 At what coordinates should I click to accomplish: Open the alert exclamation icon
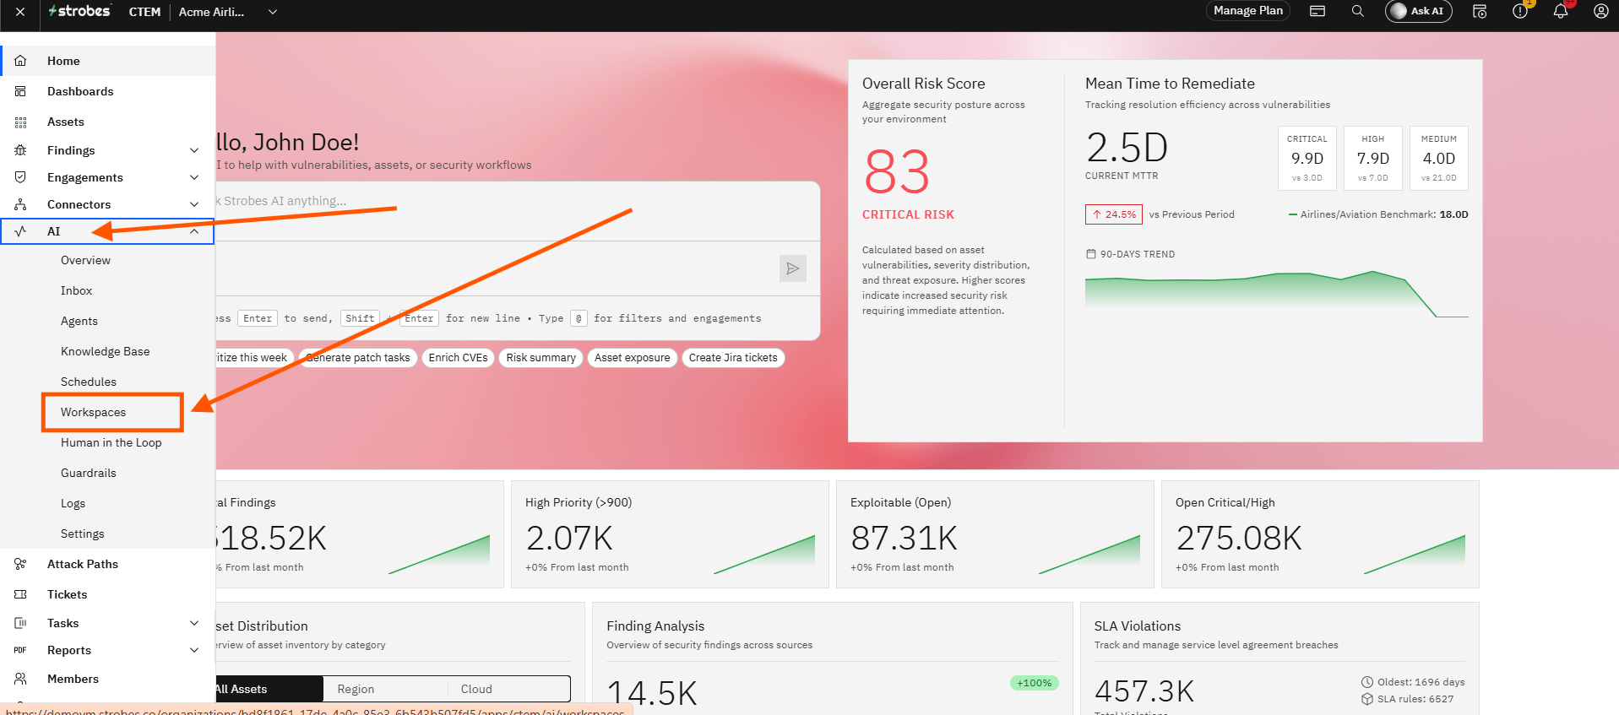click(1520, 11)
